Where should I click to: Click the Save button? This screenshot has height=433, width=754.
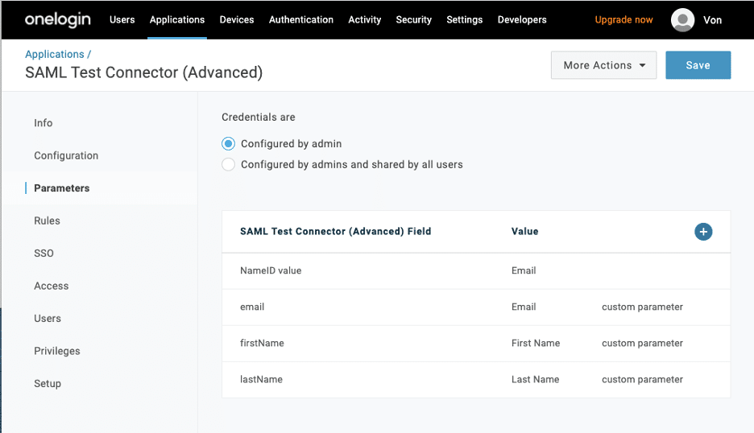click(698, 65)
